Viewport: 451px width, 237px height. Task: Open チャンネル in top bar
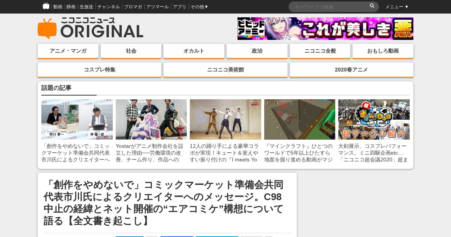109,7
